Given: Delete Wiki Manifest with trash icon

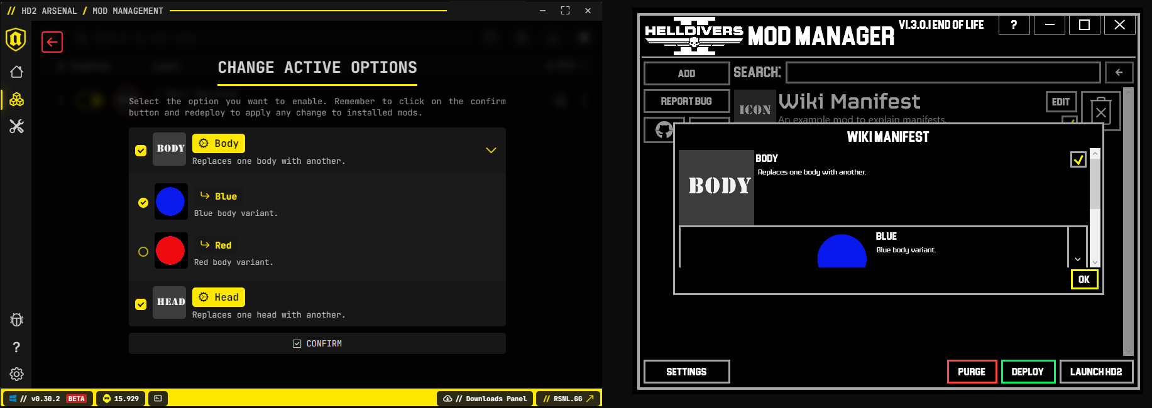Looking at the screenshot, I should point(1101,112).
